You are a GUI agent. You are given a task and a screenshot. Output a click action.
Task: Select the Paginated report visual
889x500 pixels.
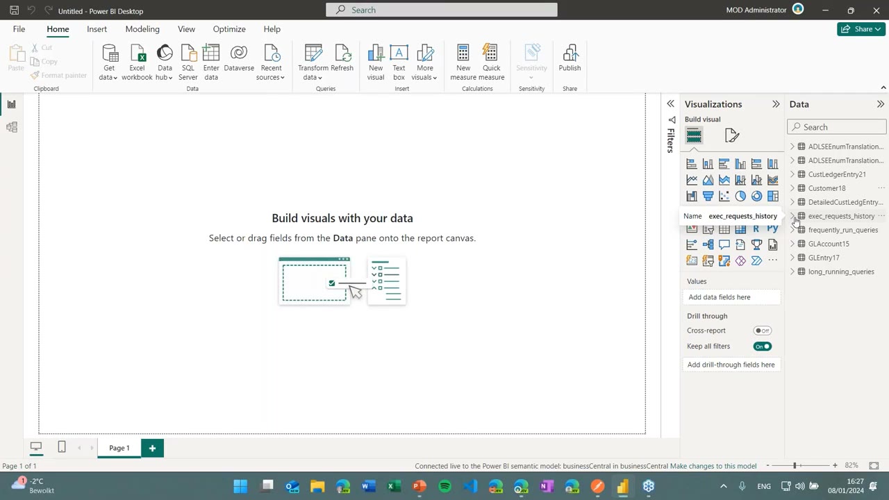773,244
